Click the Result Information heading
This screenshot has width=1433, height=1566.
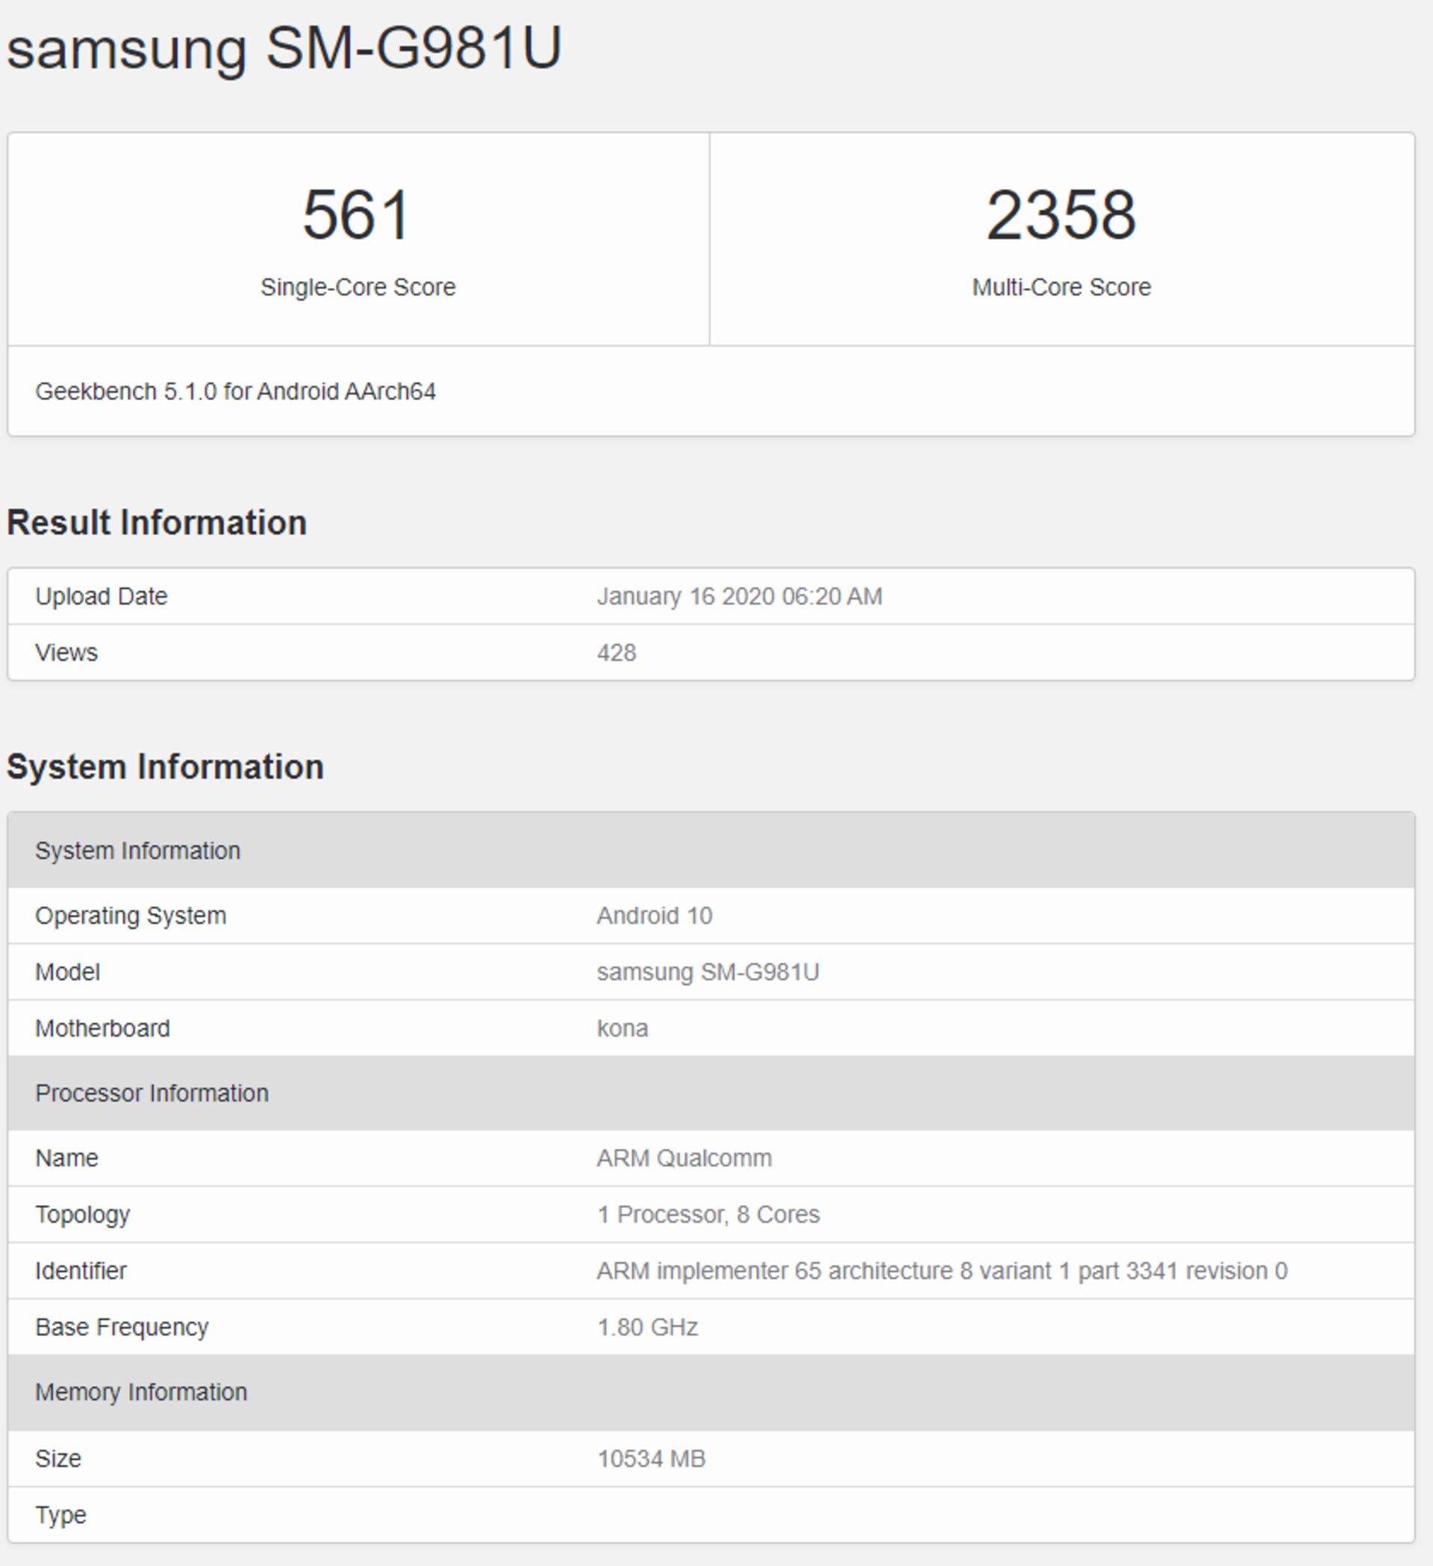tap(157, 522)
